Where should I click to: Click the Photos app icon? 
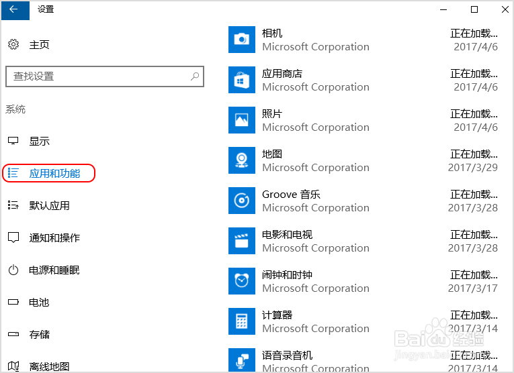tap(241, 120)
